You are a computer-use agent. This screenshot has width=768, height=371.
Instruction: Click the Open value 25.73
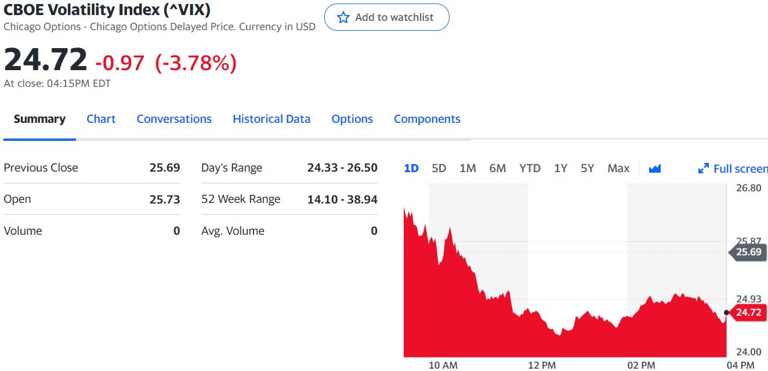click(x=165, y=199)
